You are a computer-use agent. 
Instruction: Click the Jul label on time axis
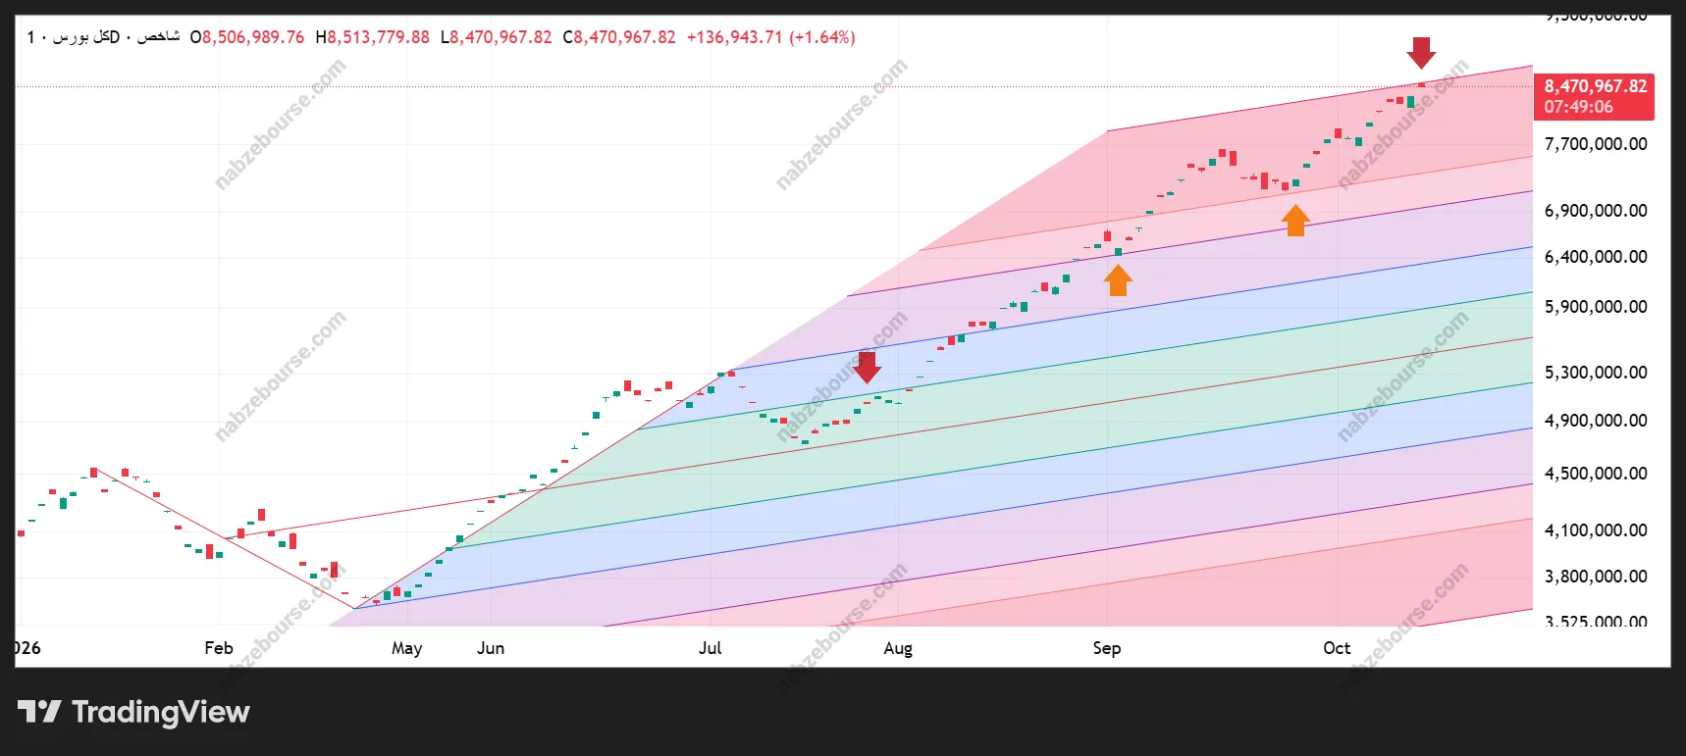coord(710,648)
